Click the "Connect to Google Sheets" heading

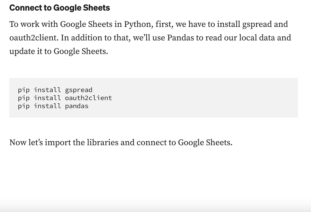60,8
